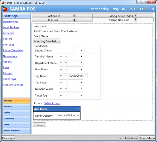Screen dimensions: 157x142
Task: Open the on-screen Keyboard
Action: [x=8, y=138]
